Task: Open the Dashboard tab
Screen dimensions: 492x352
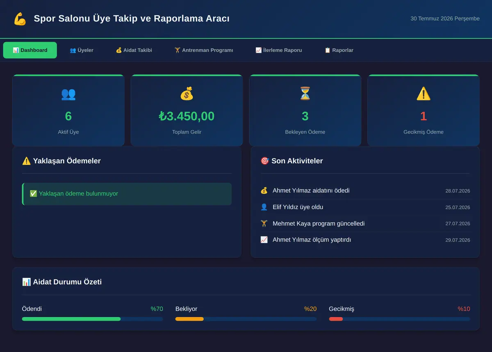Action: [x=30, y=50]
